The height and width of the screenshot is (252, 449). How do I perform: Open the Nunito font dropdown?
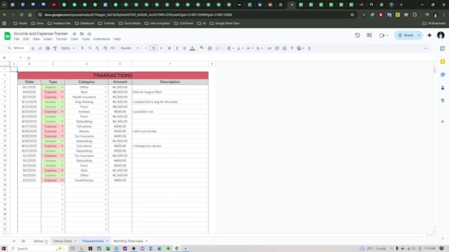(x=129, y=48)
